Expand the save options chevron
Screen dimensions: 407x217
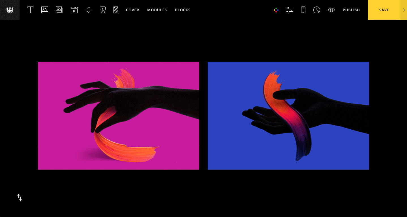coord(404,10)
